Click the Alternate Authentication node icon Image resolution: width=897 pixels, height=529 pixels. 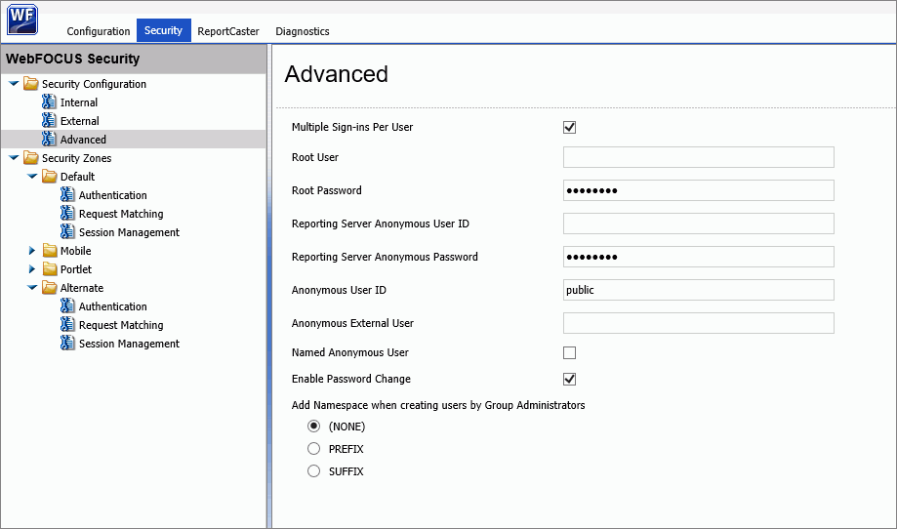67,305
